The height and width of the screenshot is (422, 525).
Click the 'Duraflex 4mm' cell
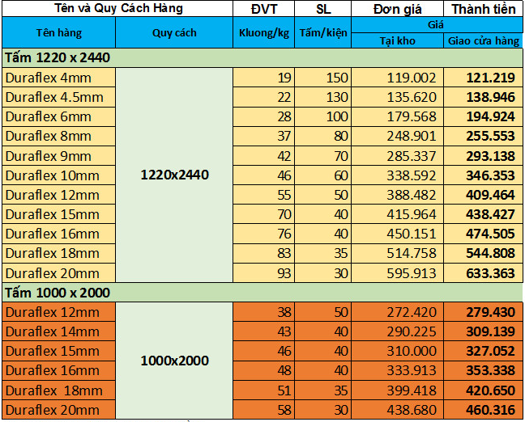click(x=59, y=78)
